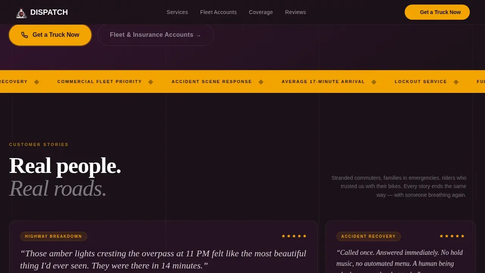The height and width of the screenshot is (273, 485).
Task: Click Commercial Fleet Priority ticker text
Action: [100, 82]
